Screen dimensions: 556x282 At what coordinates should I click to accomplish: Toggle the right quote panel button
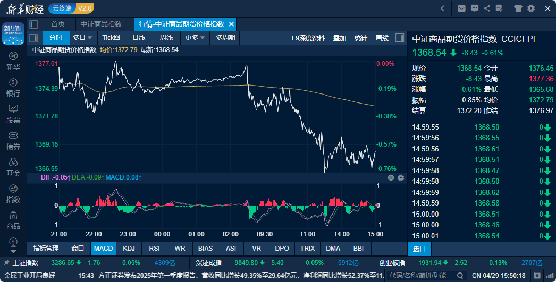[x=400, y=38]
